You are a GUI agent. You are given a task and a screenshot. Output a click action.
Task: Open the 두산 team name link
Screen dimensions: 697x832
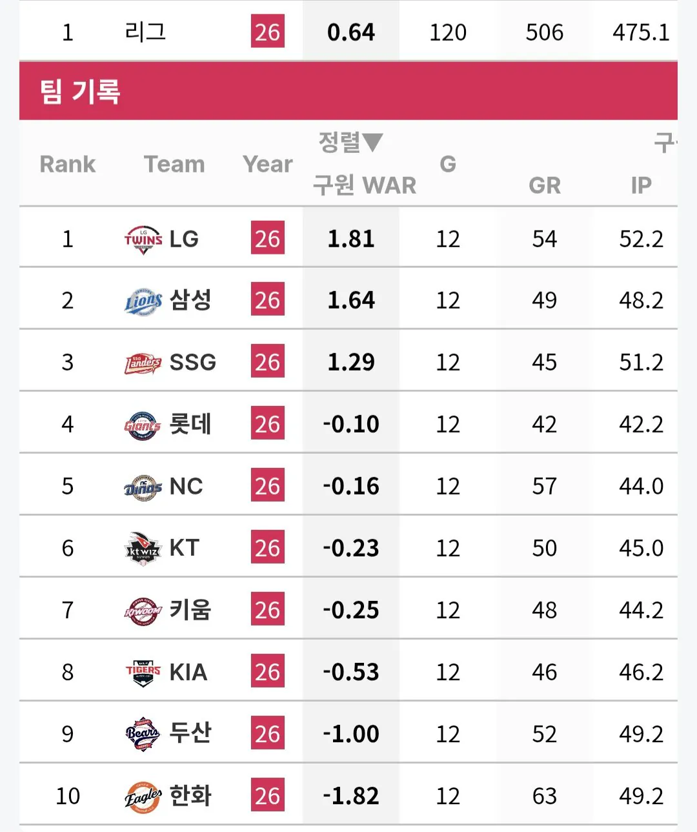point(190,734)
